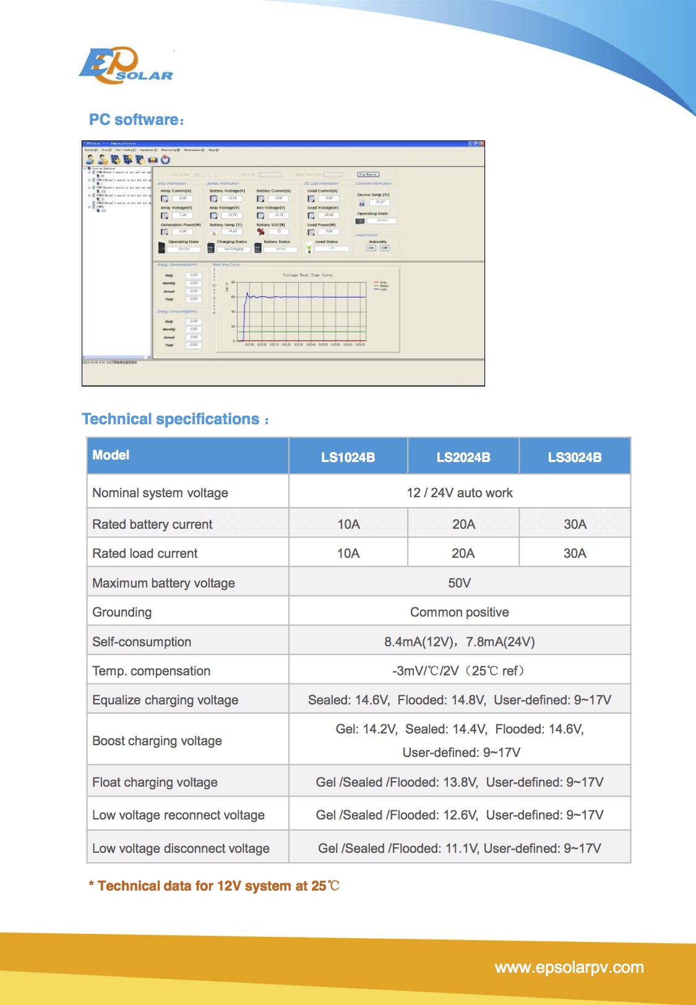This screenshot has width=696, height=1005.
Task: Collapse the Station Explorer tree root
Action: pyautogui.click(x=85, y=168)
